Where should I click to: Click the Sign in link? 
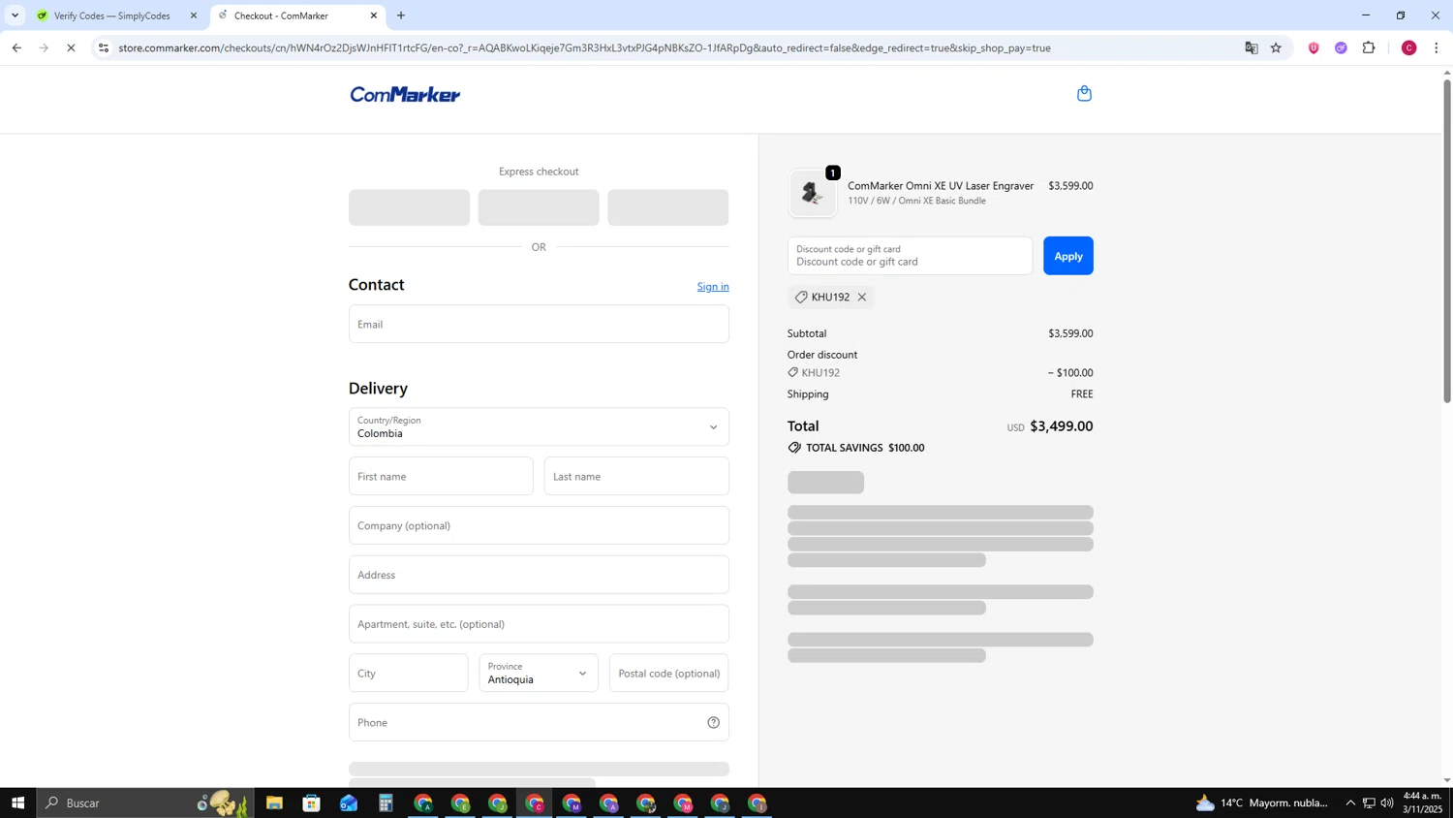(x=713, y=287)
